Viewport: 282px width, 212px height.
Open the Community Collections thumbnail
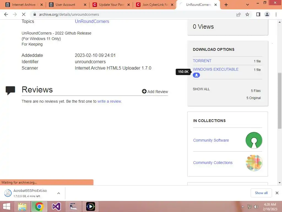point(254,163)
